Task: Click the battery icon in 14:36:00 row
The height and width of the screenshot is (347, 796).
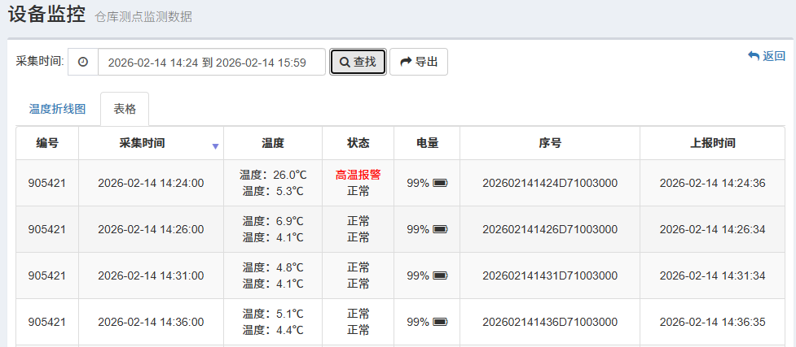Action: point(440,323)
